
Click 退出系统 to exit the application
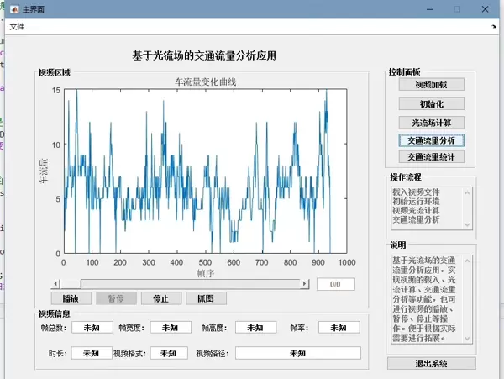pyautogui.click(x=430, y=363)
